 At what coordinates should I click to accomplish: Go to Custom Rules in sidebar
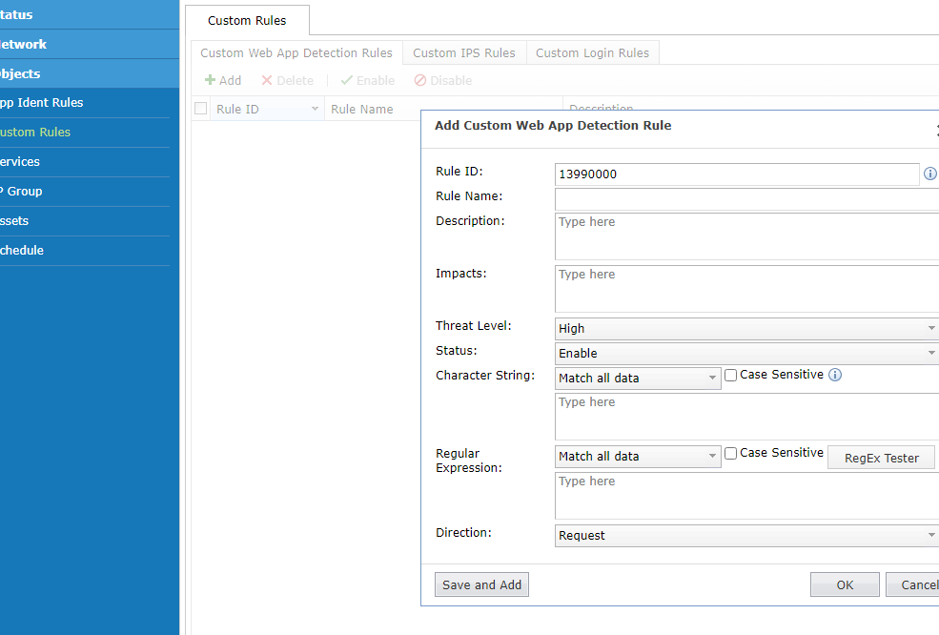coord(85,132)
